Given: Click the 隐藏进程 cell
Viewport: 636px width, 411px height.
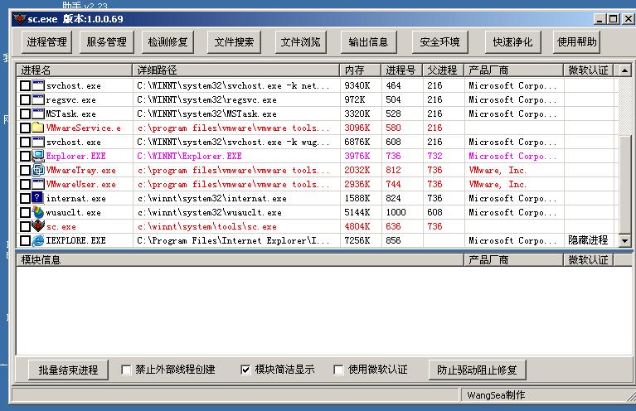Looking at the screenshot, I should [588, 240].
